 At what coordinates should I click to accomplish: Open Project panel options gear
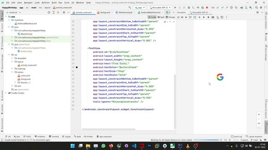pyautogui.click(x=64, y=12)
